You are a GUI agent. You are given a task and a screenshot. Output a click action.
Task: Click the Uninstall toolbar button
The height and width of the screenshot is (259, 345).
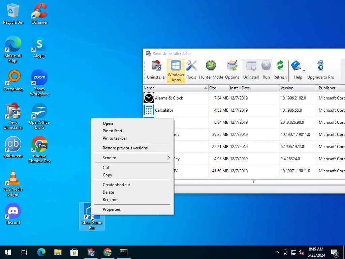[x=251, y=70]
